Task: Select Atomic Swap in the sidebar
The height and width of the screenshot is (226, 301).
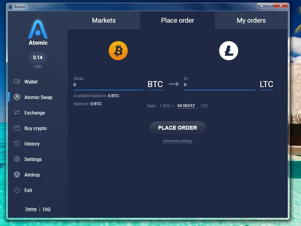Action: click(38, 97)
